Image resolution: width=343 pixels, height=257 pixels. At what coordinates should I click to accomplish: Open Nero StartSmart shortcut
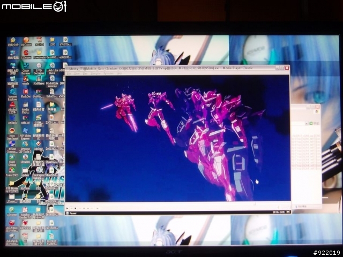12,134
